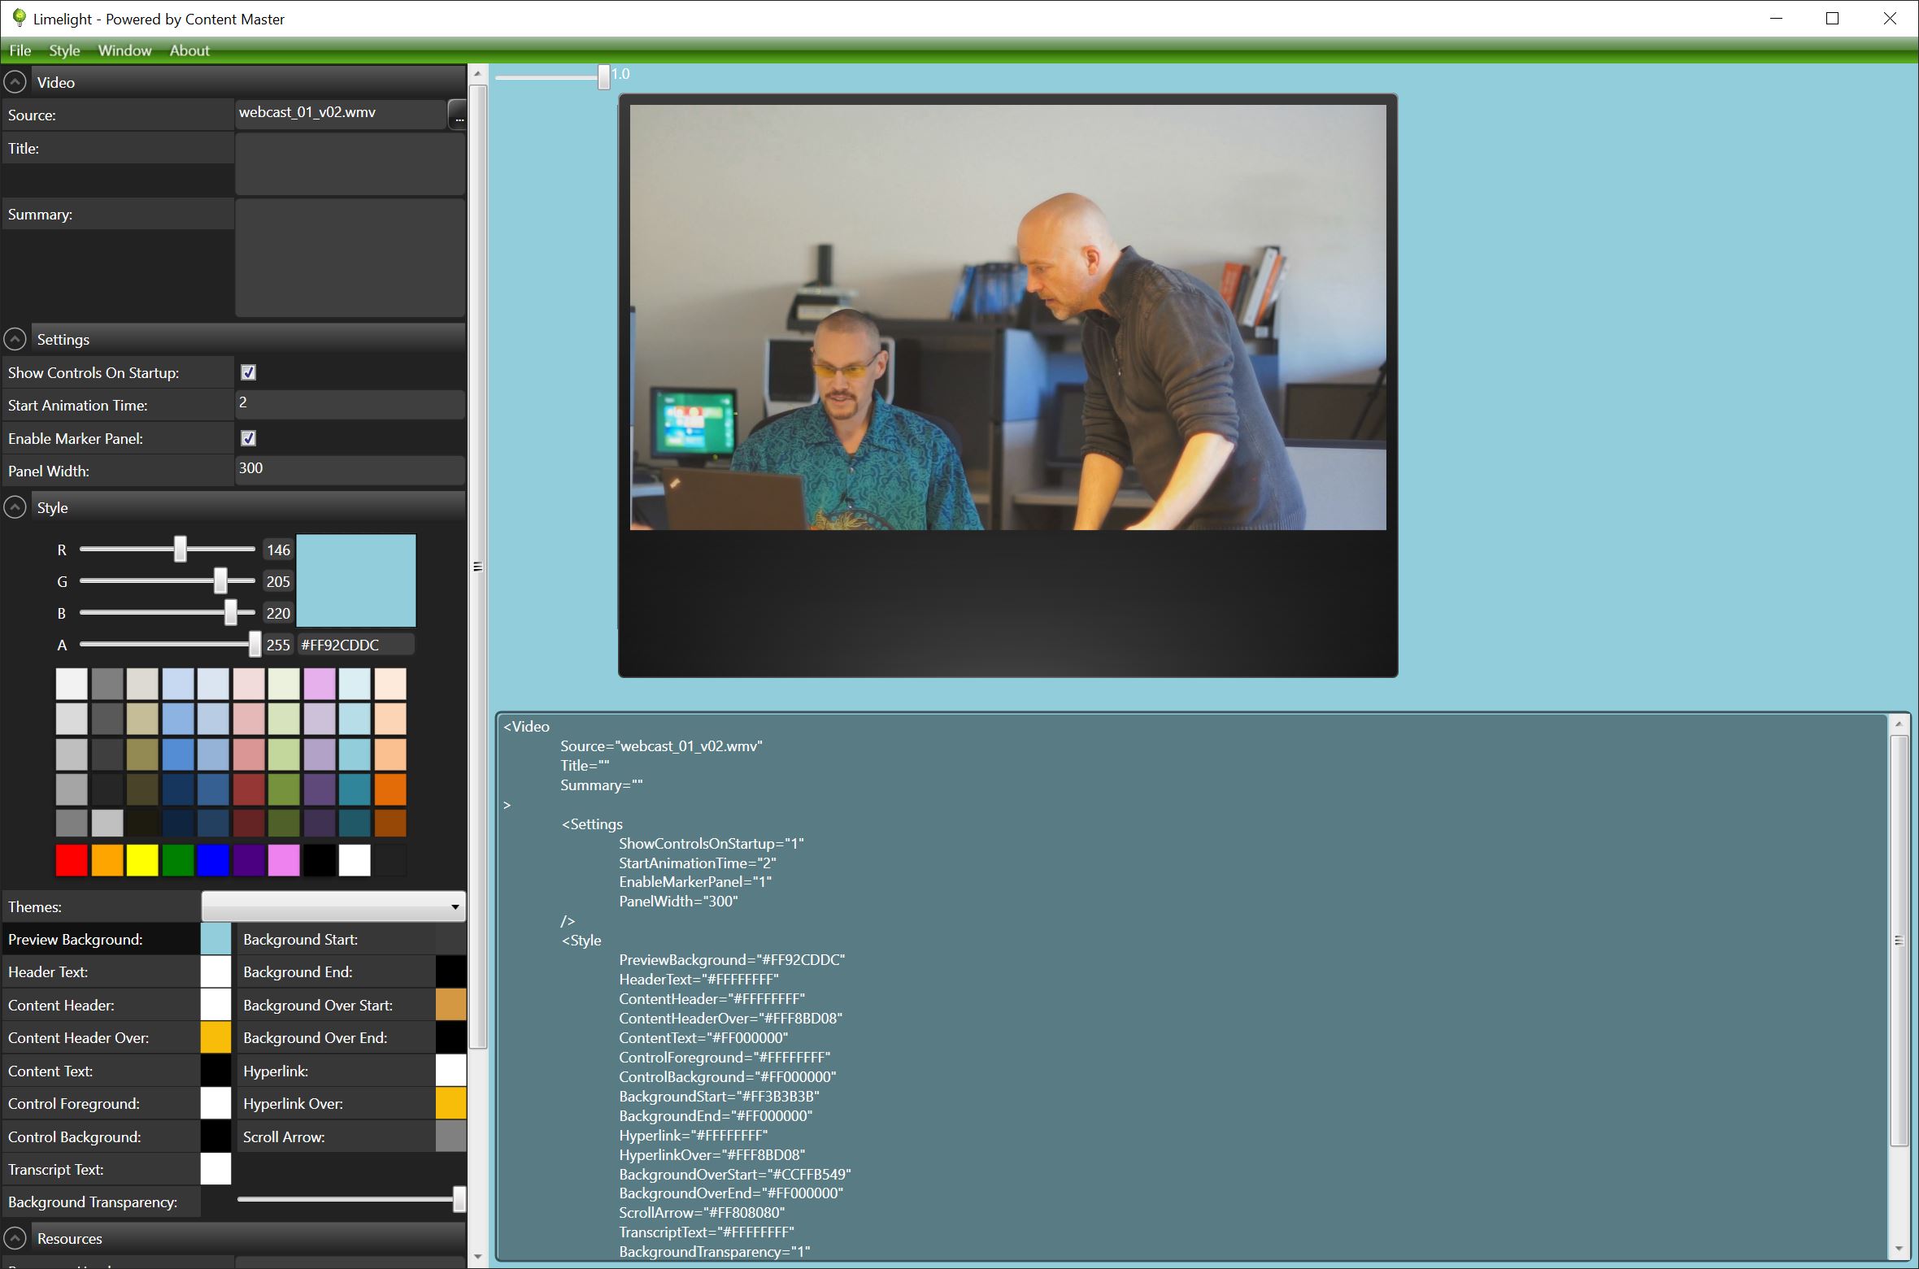
Task: Open the File menu
Action: click(x=20, y=50)
